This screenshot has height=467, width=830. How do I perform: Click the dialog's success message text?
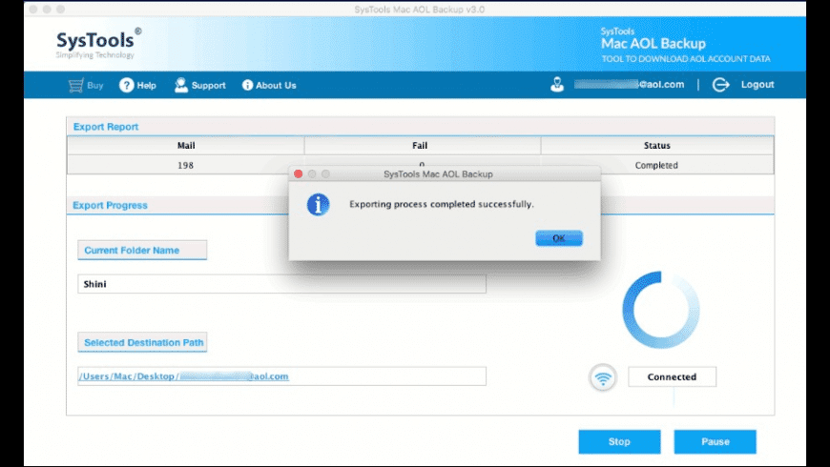point(442,204)
